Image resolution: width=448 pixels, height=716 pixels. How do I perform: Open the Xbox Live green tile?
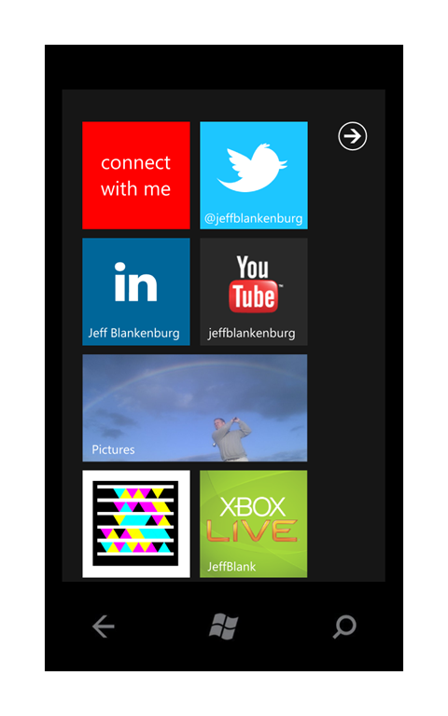click(254, 524)
